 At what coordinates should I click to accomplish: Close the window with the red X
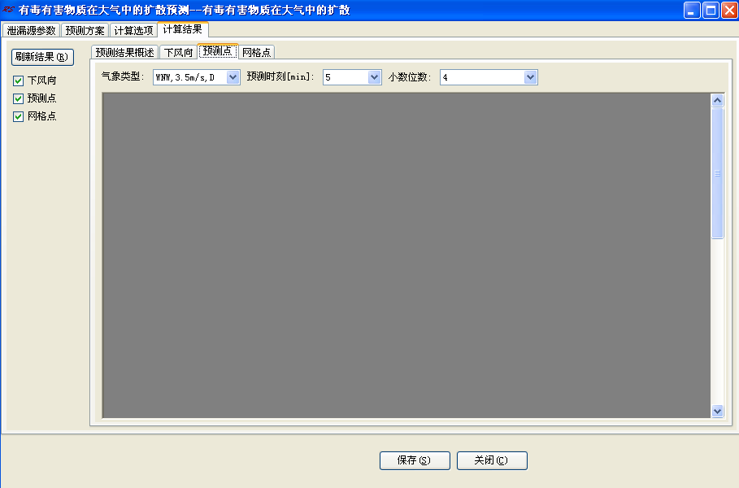[729, 11]
